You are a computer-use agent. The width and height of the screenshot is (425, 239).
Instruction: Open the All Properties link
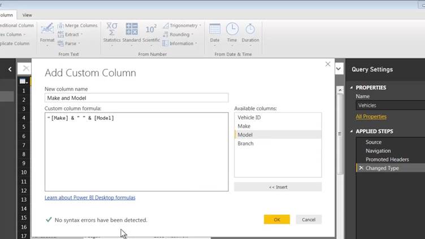tap(371, 116)
